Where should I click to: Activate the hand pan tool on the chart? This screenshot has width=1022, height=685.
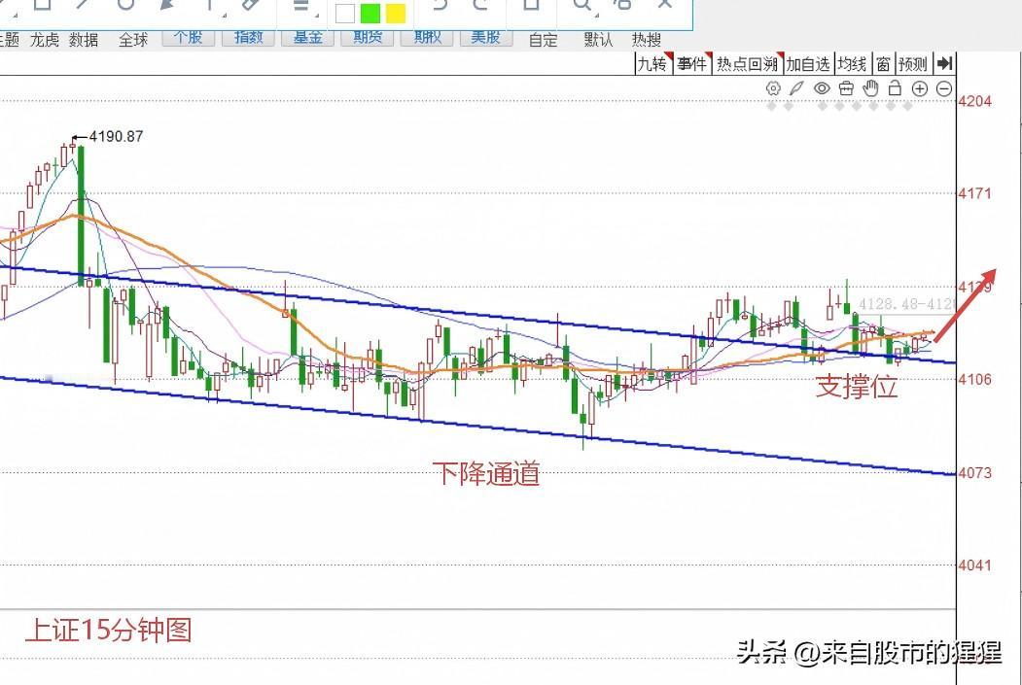pos(870,87)
